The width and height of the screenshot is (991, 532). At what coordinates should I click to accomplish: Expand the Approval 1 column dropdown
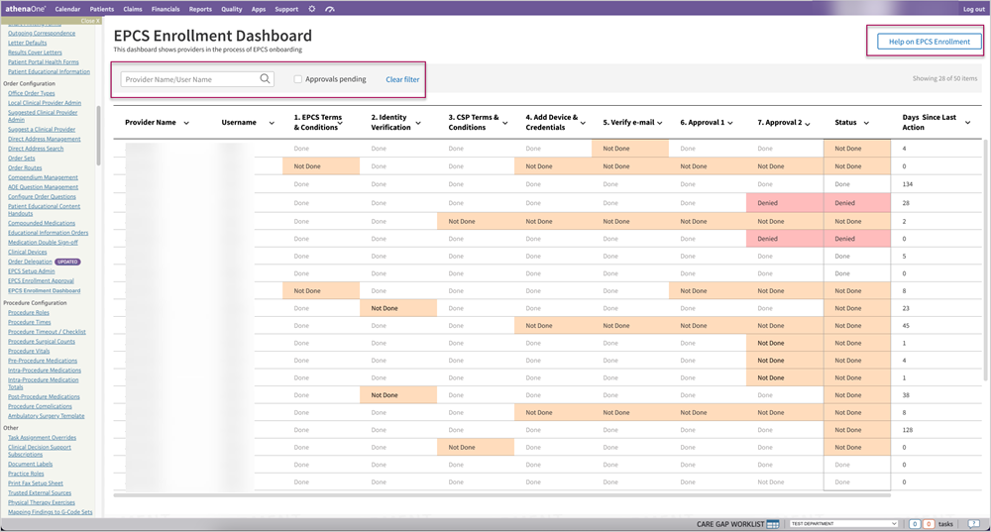[x=730, y=123]
